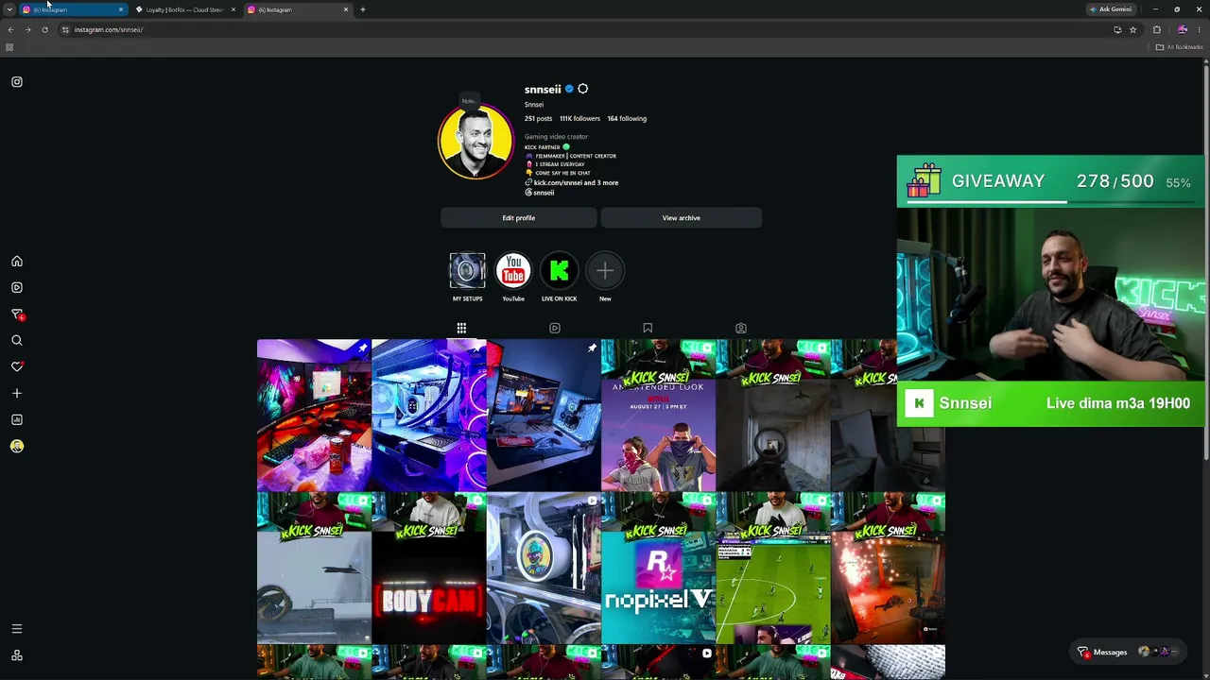Open Search in Instagram sidebar
Image resolution: width=1210 pixels, height=680 pixels.
point(17,340)
